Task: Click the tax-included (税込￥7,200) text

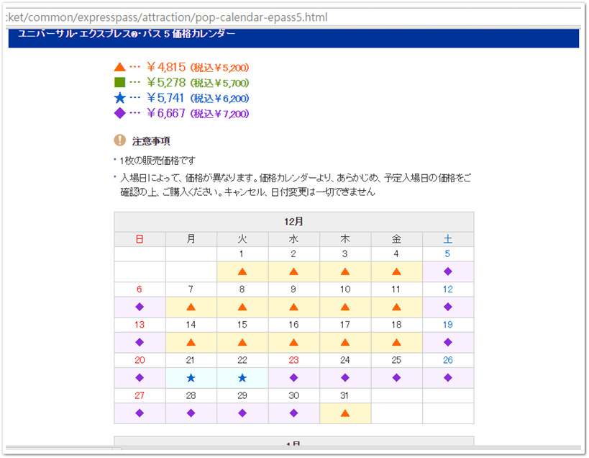Action: [x=219, y=114]
